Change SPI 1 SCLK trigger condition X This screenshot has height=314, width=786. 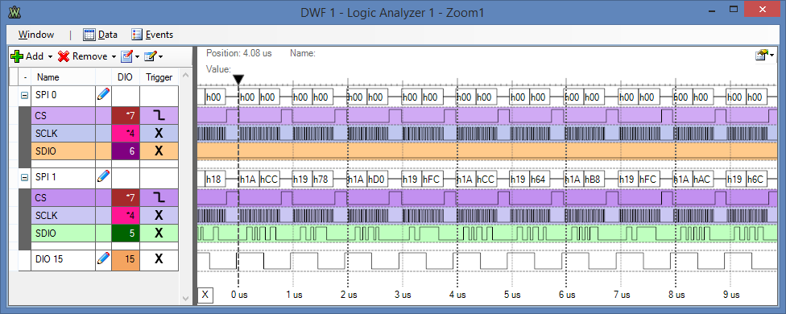tap(159, 215)
